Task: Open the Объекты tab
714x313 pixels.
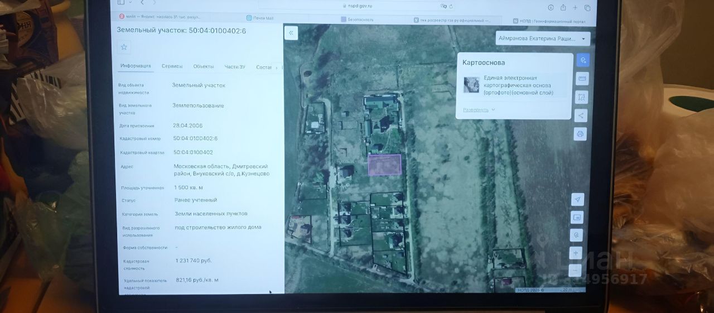Action: point(204,66)
